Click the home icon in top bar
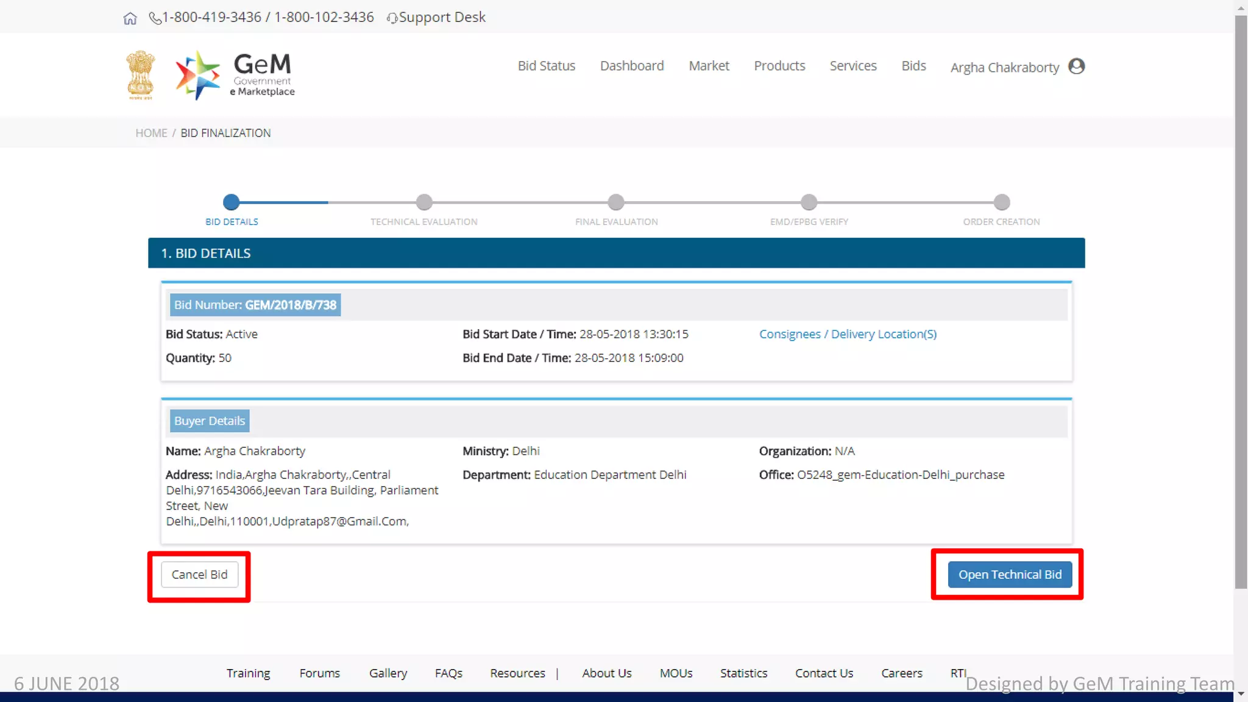This screenshot has width=1248, height=702. [130, 18]
